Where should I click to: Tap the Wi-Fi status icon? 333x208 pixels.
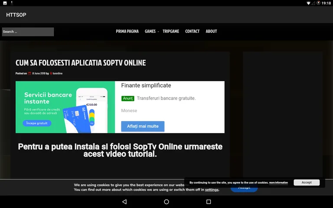click(308, 3)
